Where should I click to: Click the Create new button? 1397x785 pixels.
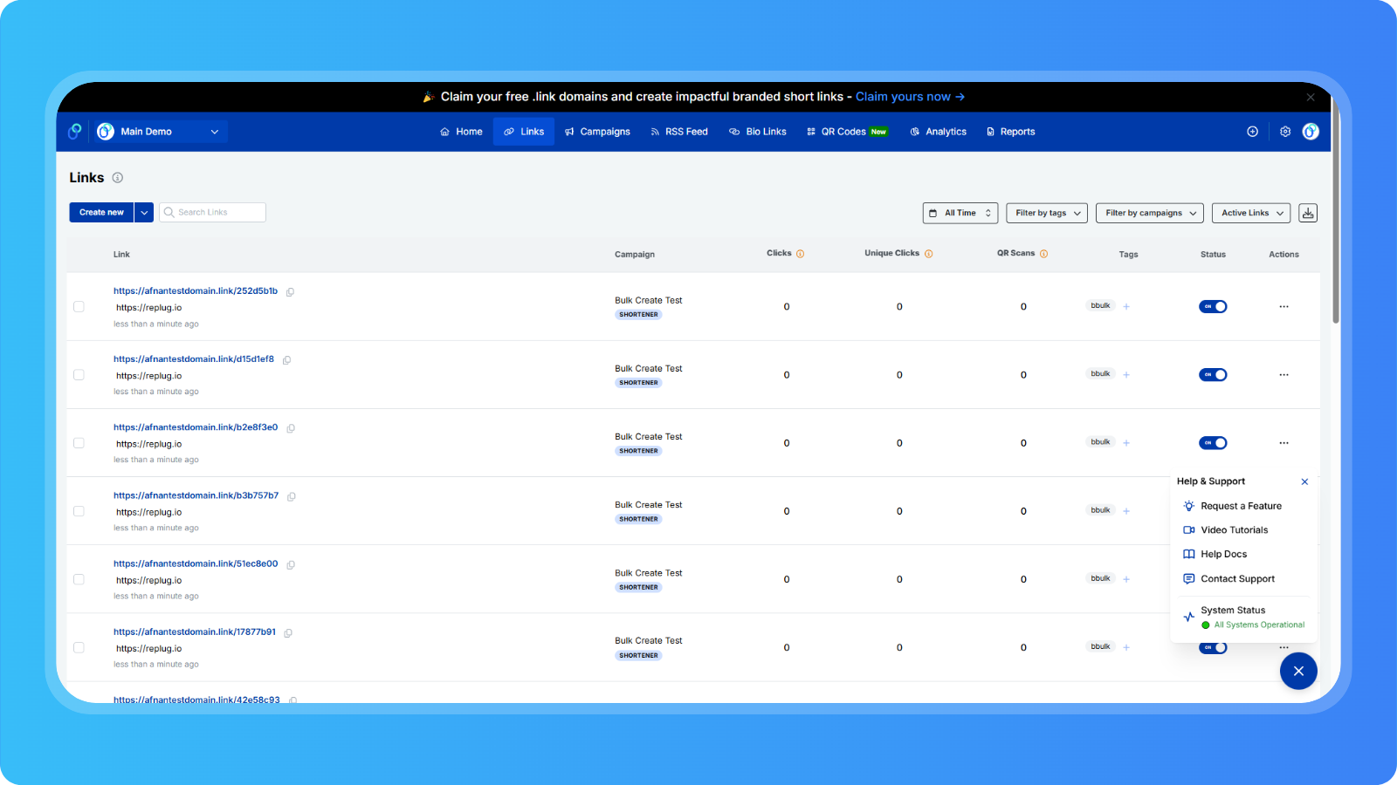pos(101,213)
